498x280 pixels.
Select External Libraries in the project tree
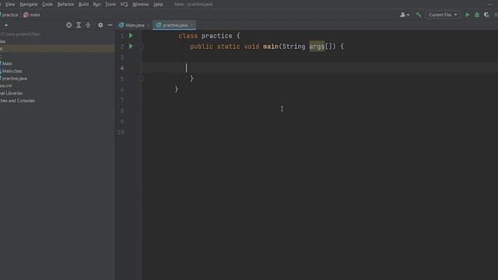(11, 93)
